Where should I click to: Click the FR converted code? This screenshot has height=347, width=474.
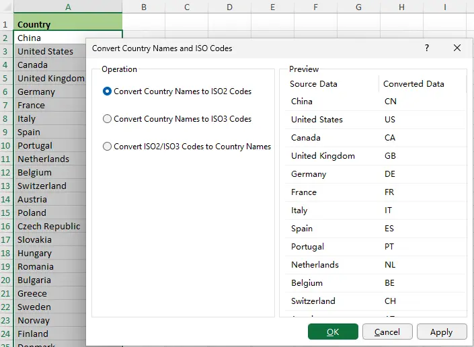[x=389, y=192]
